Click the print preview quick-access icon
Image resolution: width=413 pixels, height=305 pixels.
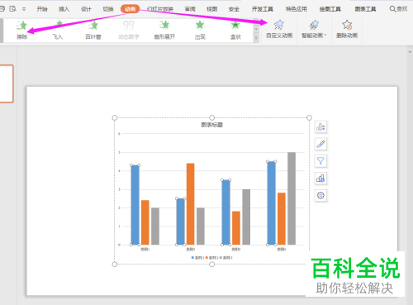pos(12,9)
